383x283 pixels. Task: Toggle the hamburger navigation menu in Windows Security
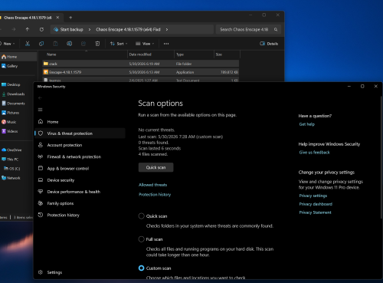pos(40,110)
